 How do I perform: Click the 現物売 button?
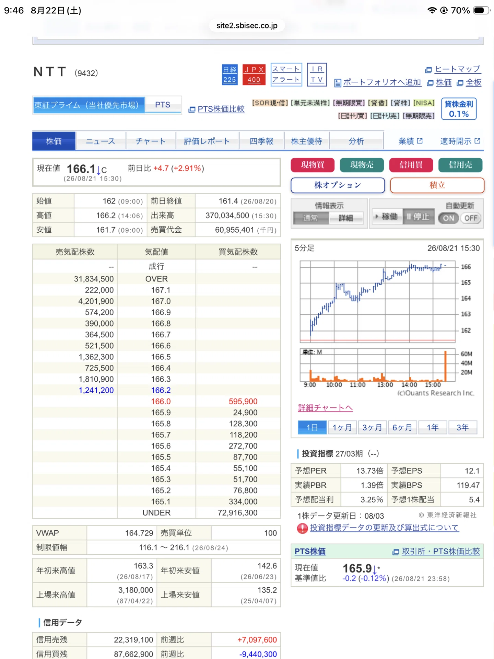(362, 165)
